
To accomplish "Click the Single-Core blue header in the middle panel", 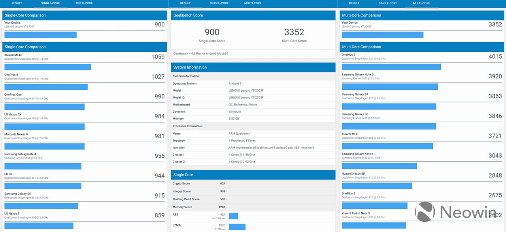I will pyautogui.click(x=253, y=175).
